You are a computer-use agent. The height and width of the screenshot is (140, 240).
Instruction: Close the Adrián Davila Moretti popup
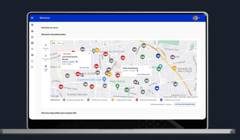coord(150,68)
